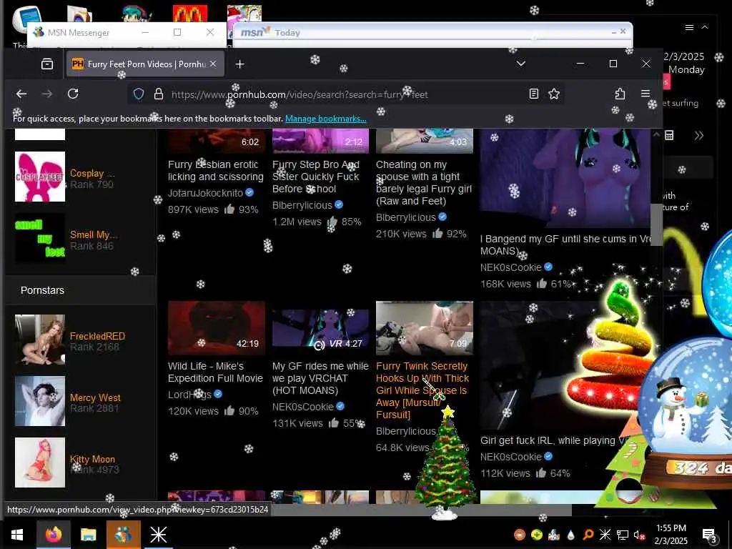732x549 pixels.
Task: Open the Wild Life - Mike's Expedition title
Action: (x=215, y=372)
